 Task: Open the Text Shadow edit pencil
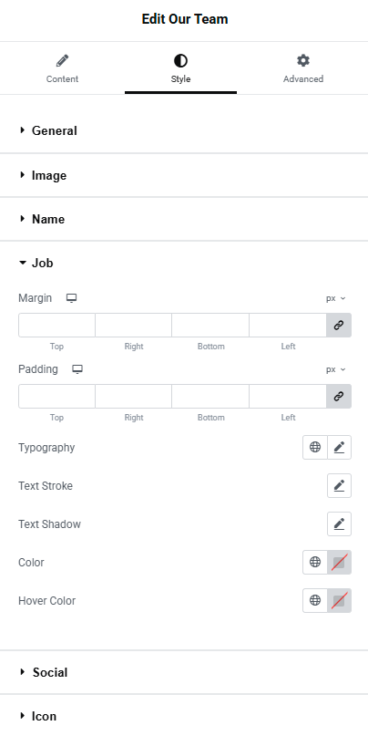coord(340,523)
